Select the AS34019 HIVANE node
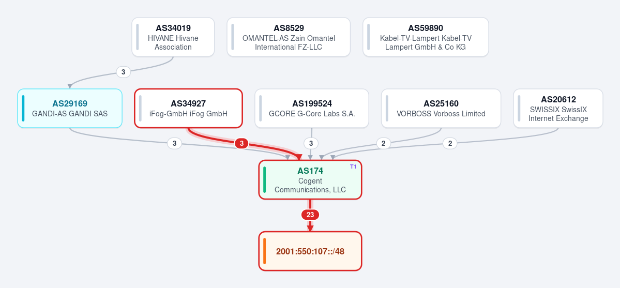Viewport: 620px width, 288px height. coord(173,37)
